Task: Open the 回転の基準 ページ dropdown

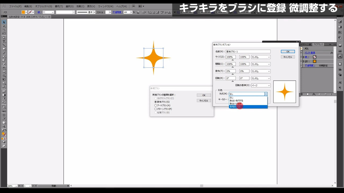Action: pyautogui.click(x=261, y=86)
